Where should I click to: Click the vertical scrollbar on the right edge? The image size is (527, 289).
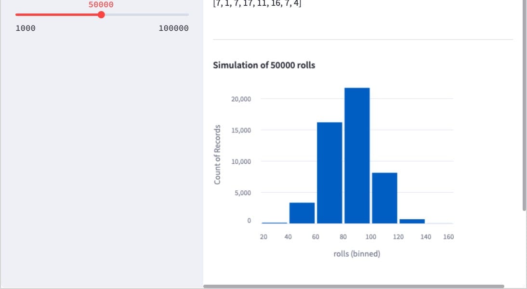point(523,106)
